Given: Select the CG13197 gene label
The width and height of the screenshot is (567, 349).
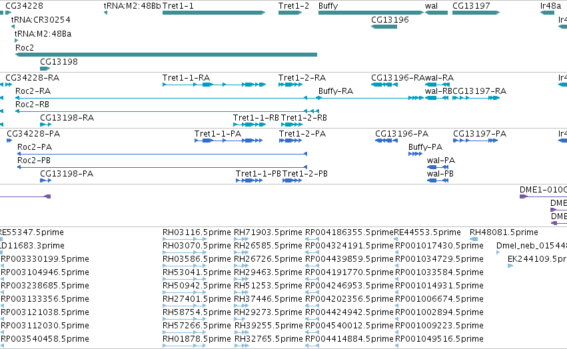Looking at the screenshot, I should click(471, 6).
